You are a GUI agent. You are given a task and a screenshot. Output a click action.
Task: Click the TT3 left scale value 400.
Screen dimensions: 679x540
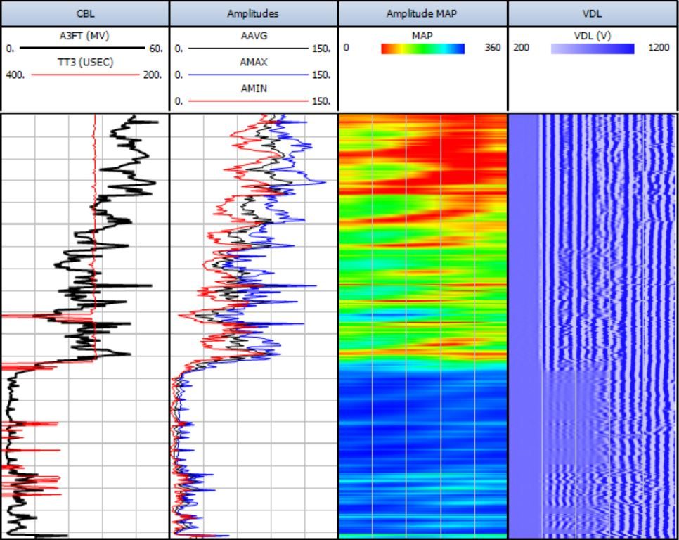point(15,75)
